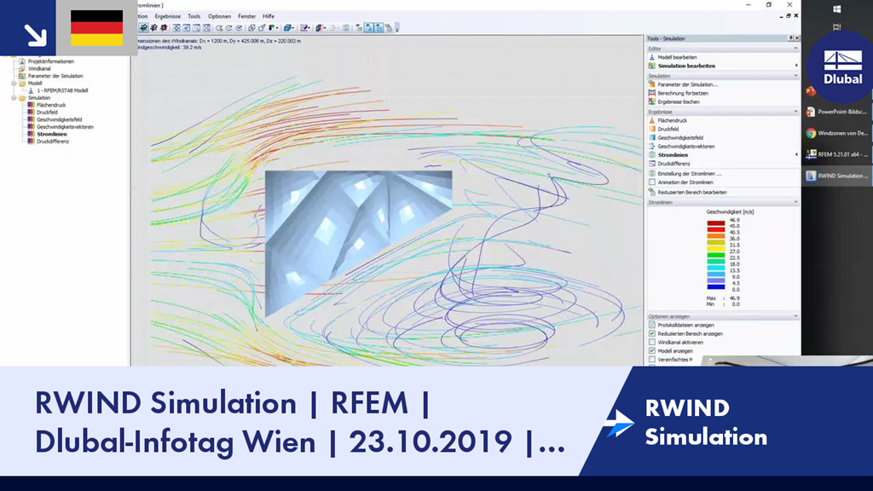This screenshot has width=873, height=491.
Task: Switch to RFEM 5.21.01 x64 taskbar item
Action: coord(837,154)
